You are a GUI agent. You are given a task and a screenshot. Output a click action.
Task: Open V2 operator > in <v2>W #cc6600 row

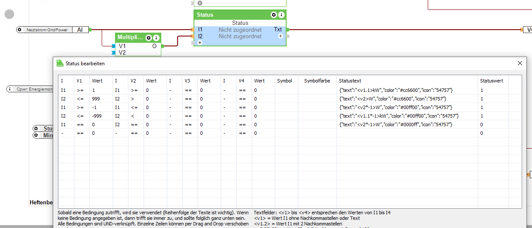[136, 99]
